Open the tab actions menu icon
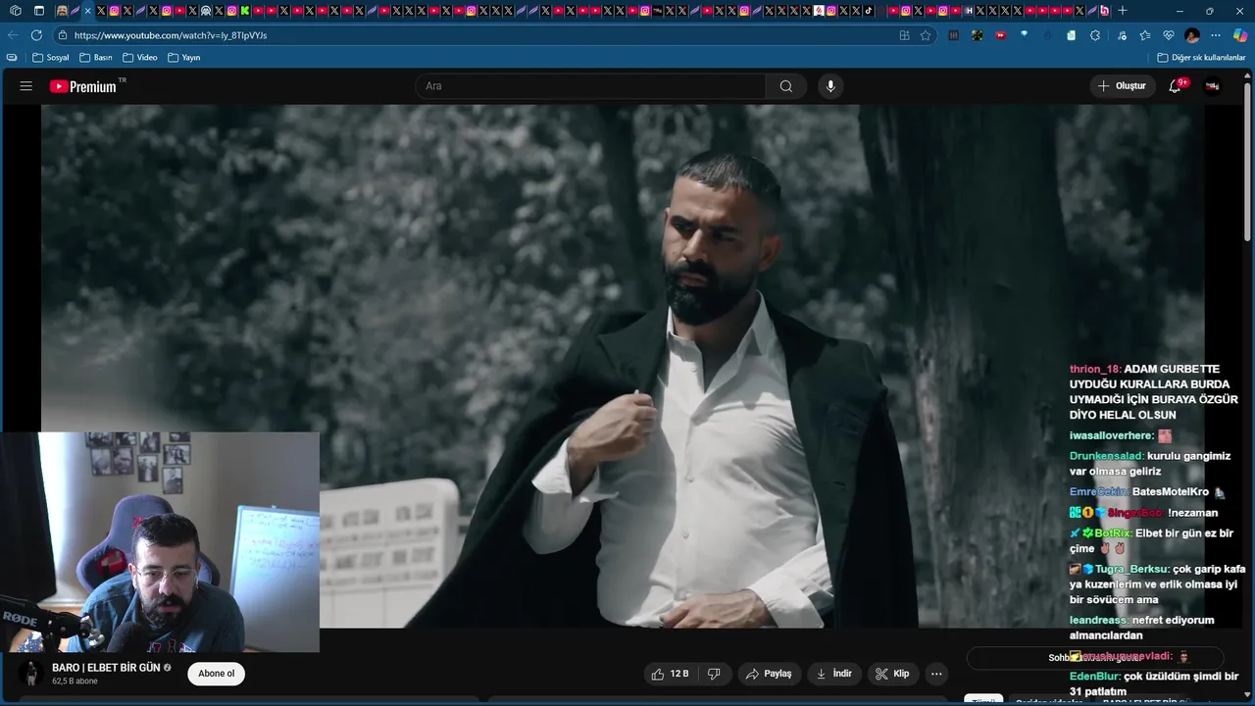The height and width of the screenshot is (706, 1255). click(x=39, y=11)
